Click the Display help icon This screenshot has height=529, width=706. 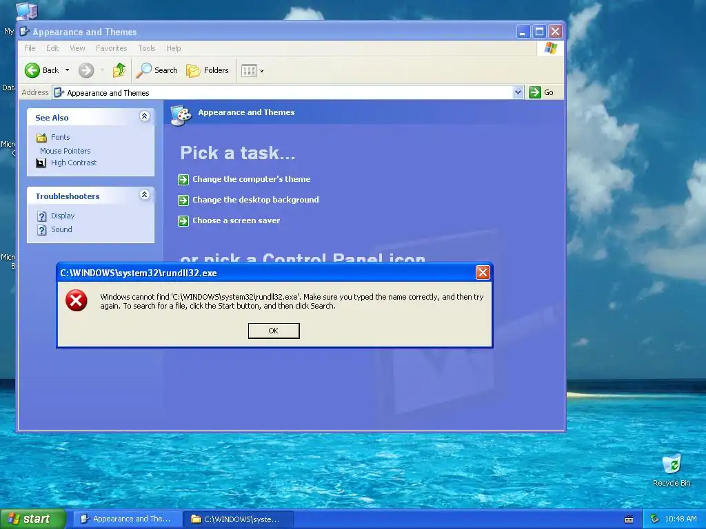point(42,216)
